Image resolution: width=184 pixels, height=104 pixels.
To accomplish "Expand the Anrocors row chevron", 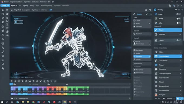I will coord(180,34).
